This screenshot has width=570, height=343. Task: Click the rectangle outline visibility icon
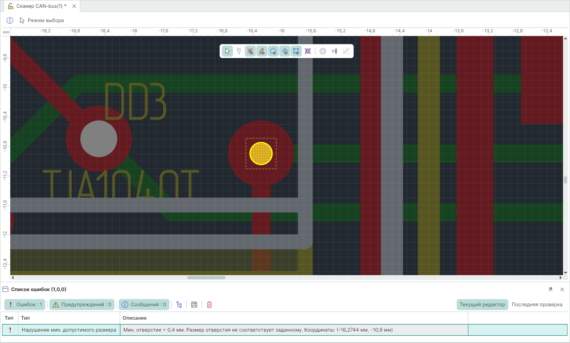click(296, 51)
